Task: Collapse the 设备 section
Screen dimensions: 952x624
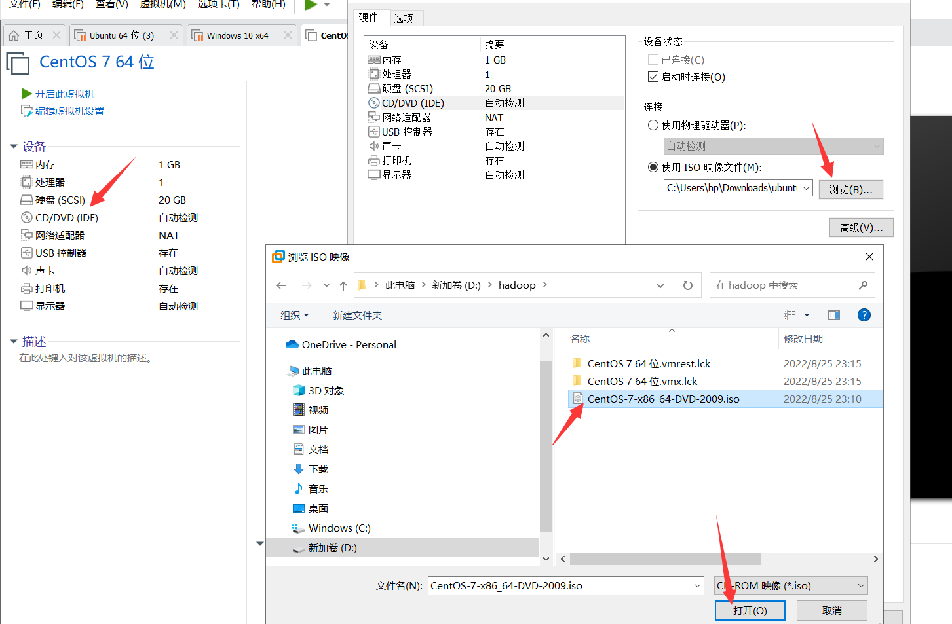Action: [14, 147]
